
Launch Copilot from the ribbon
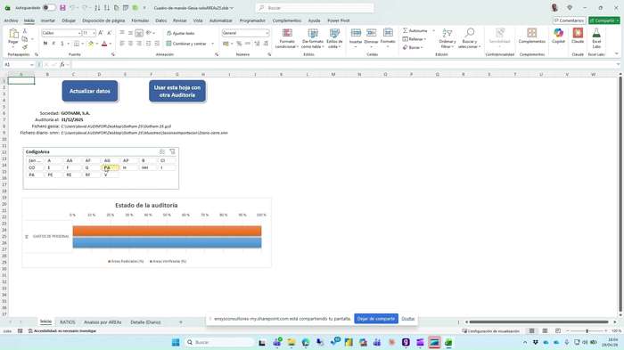558,36
